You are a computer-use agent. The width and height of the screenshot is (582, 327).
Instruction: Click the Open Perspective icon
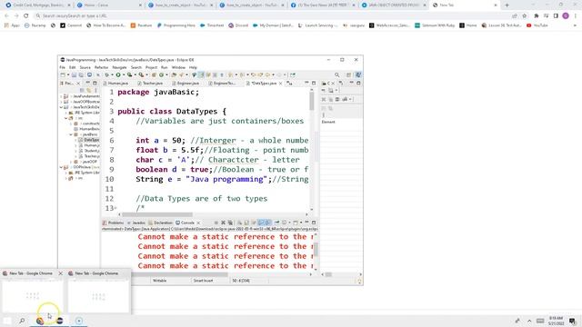(349, 74)
